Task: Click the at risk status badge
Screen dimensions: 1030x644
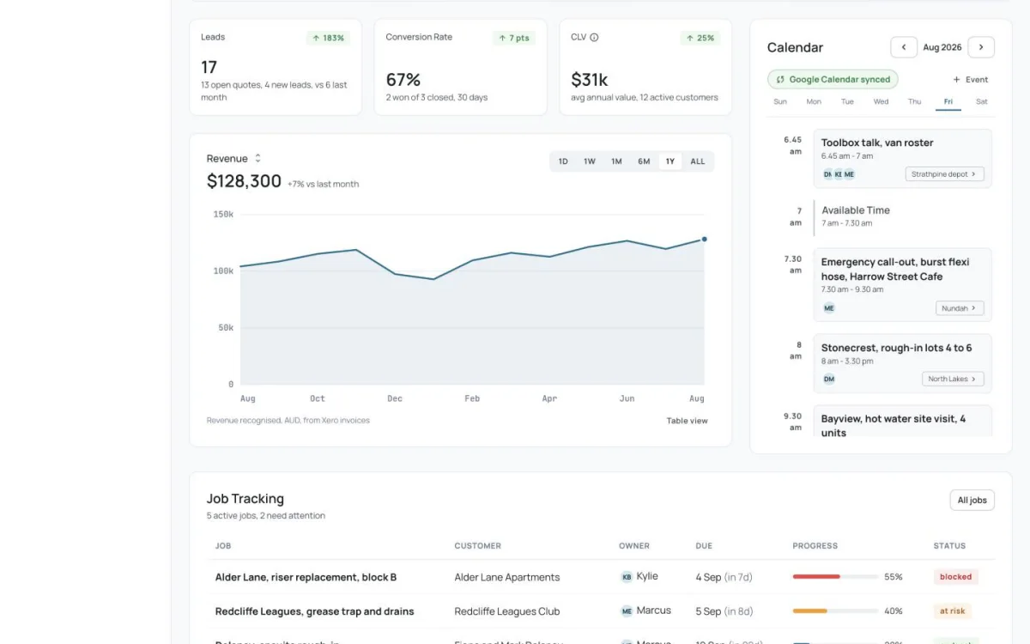Action: pos(952,611)
